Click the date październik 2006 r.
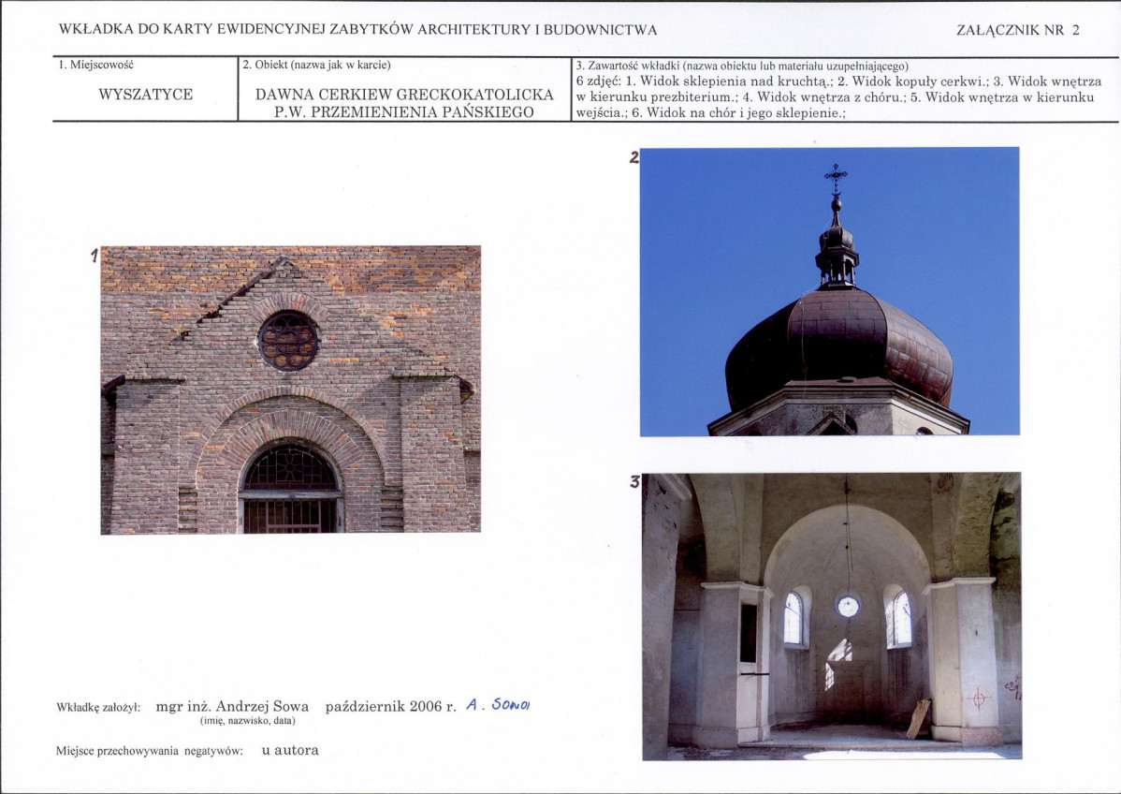This screenshot has width=1121, height=794. [x=390, y=706]
